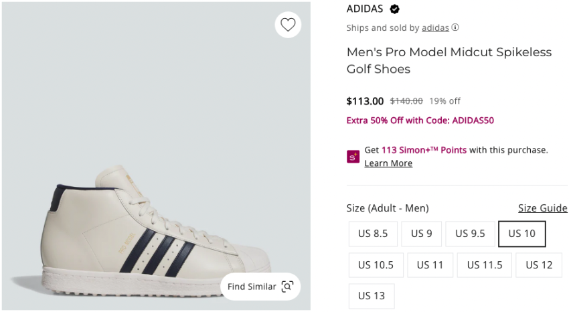Click the Find Similar button
The image size is (569, 312).
click(252, 287)
